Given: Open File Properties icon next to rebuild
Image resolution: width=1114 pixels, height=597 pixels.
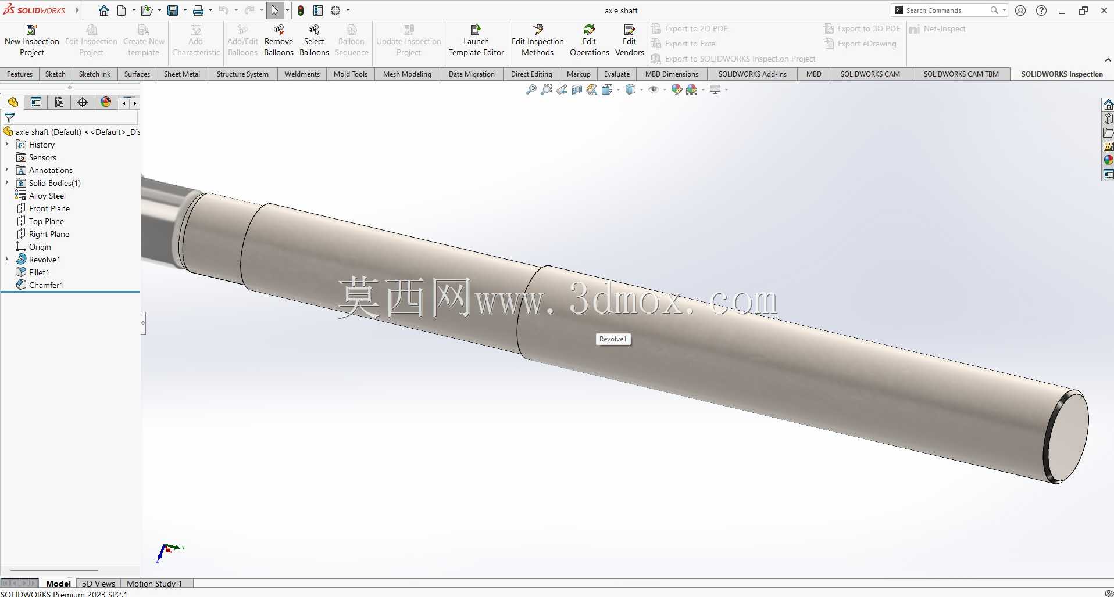Looking at the screenshot, I should point(318,10).
